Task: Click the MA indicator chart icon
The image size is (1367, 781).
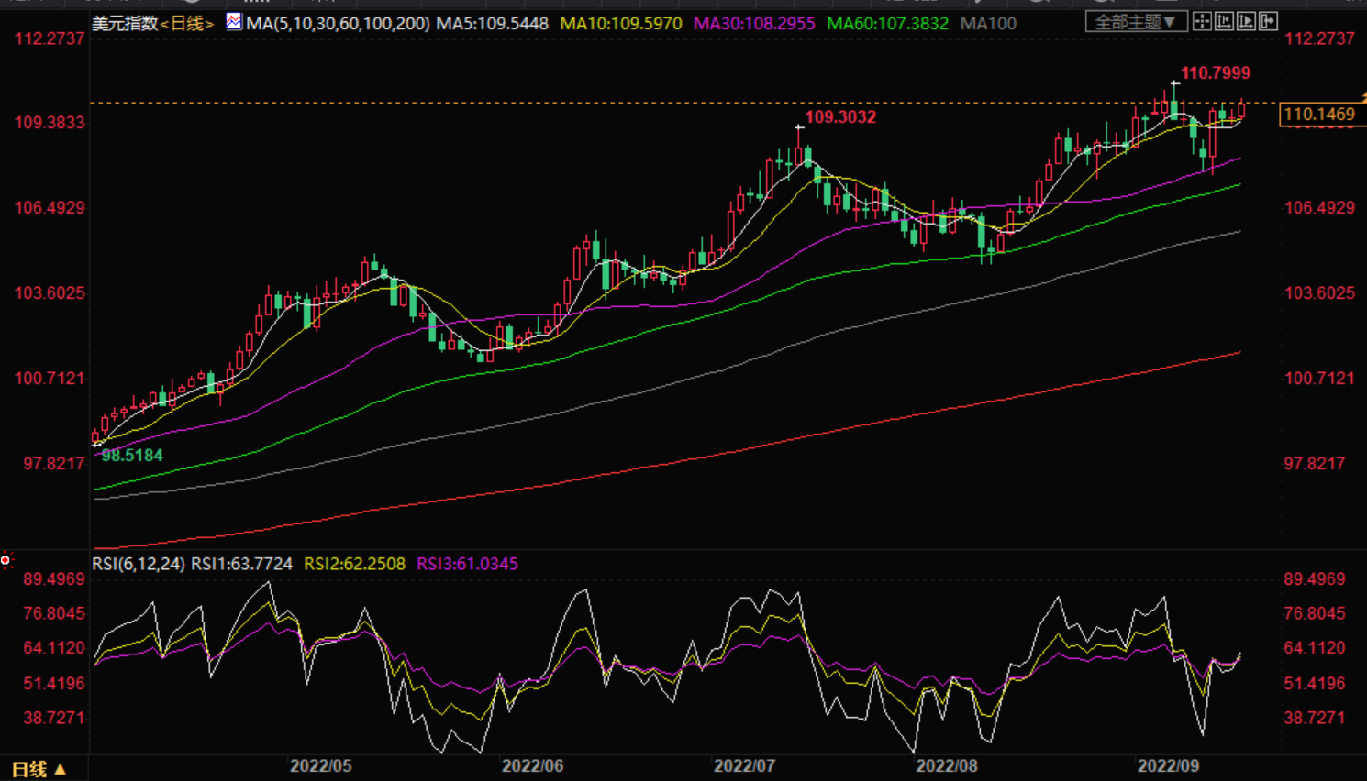Action: 234,21
